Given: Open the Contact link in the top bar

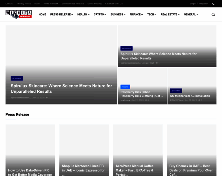Looking at the screenshot, I should pos(9,4).
